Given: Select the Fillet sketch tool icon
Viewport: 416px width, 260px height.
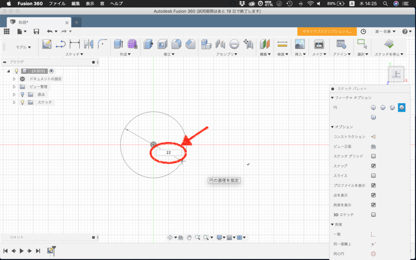Looking at the screenshot, I should click(x=102, y=44).
